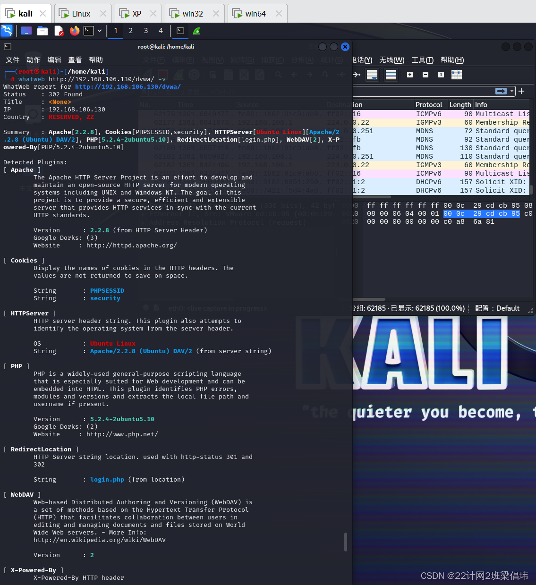
Task: Open the terminal 动作 menu
Action: [x=34, y=59]
